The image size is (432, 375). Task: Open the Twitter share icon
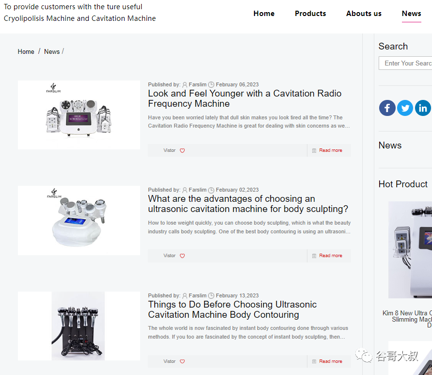405,108
